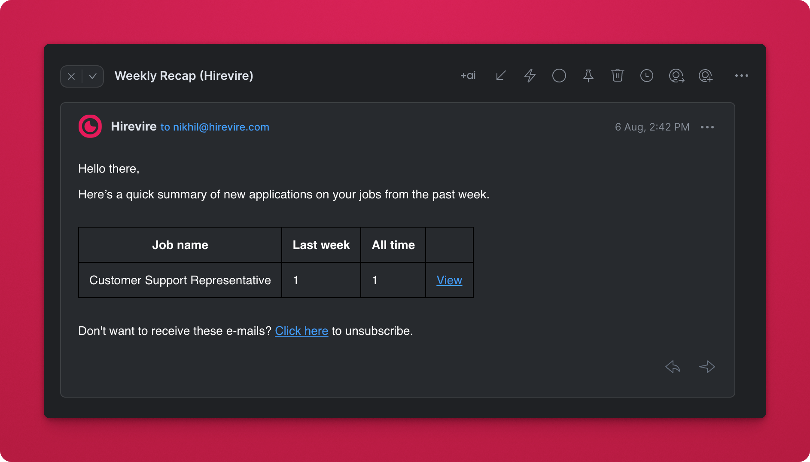Reply to the message with the reply arrow
Viewport: 810px width, 462px height.
(x=673, y=367)
